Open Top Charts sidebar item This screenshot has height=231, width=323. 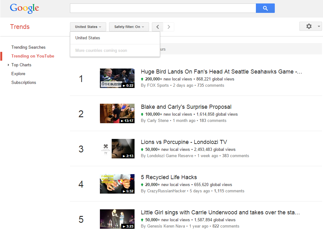coord(21,65)
